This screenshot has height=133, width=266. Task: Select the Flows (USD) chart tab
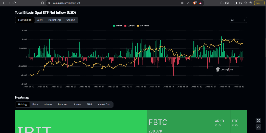coord(25,20)
